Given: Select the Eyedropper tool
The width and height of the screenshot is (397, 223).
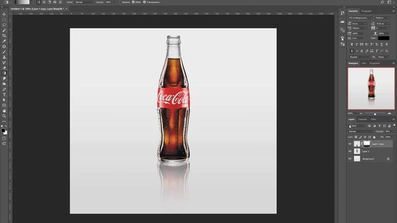Looking at the screenshot, I should click(4, 41).
